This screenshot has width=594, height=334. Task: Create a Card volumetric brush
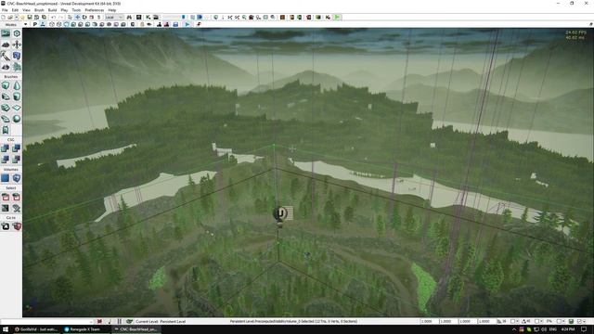pyautogui.click(x=6, y=130)
